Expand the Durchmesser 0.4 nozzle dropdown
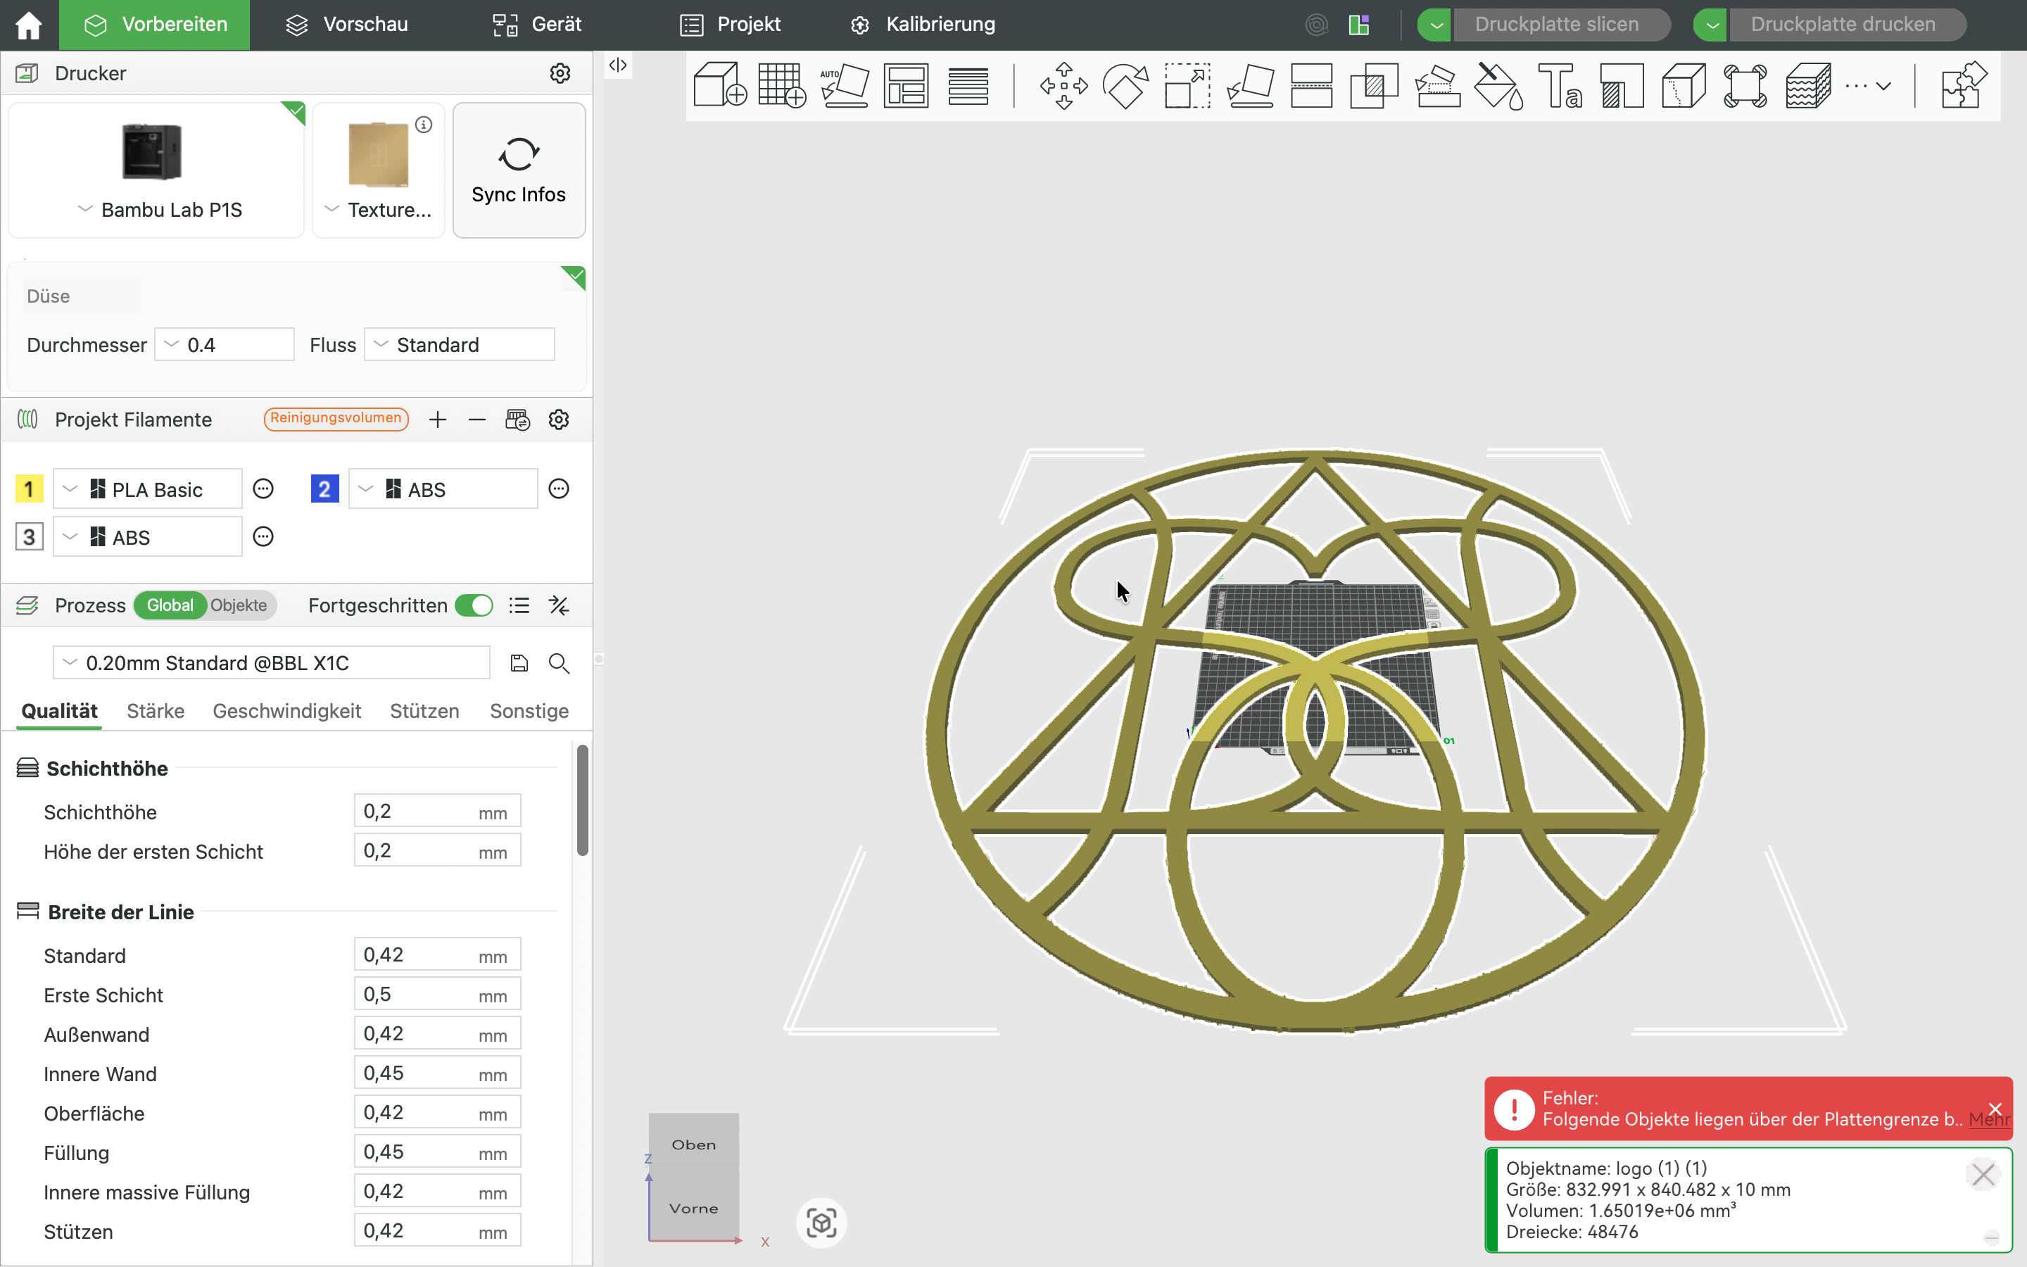This screenshot has width=2027, height=1267. [225, 344]
